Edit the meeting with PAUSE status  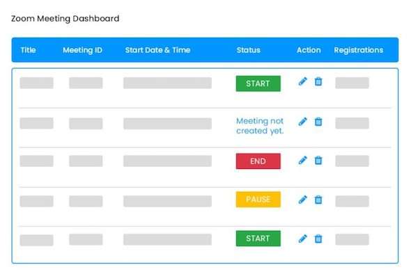(x=302, y=200)
